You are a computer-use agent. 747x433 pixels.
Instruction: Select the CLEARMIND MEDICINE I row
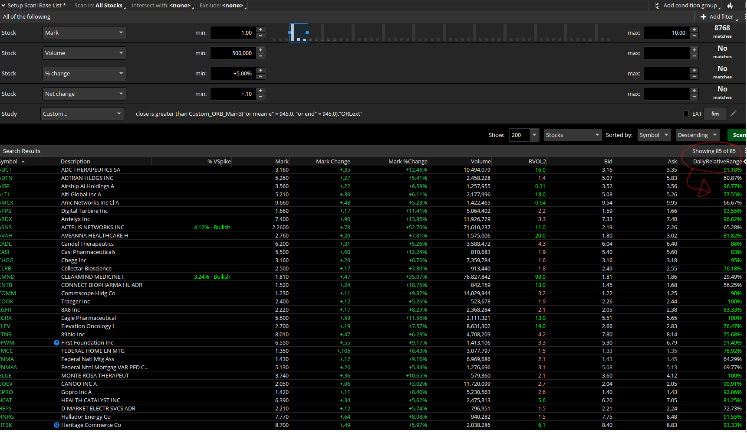click(372, 277)
